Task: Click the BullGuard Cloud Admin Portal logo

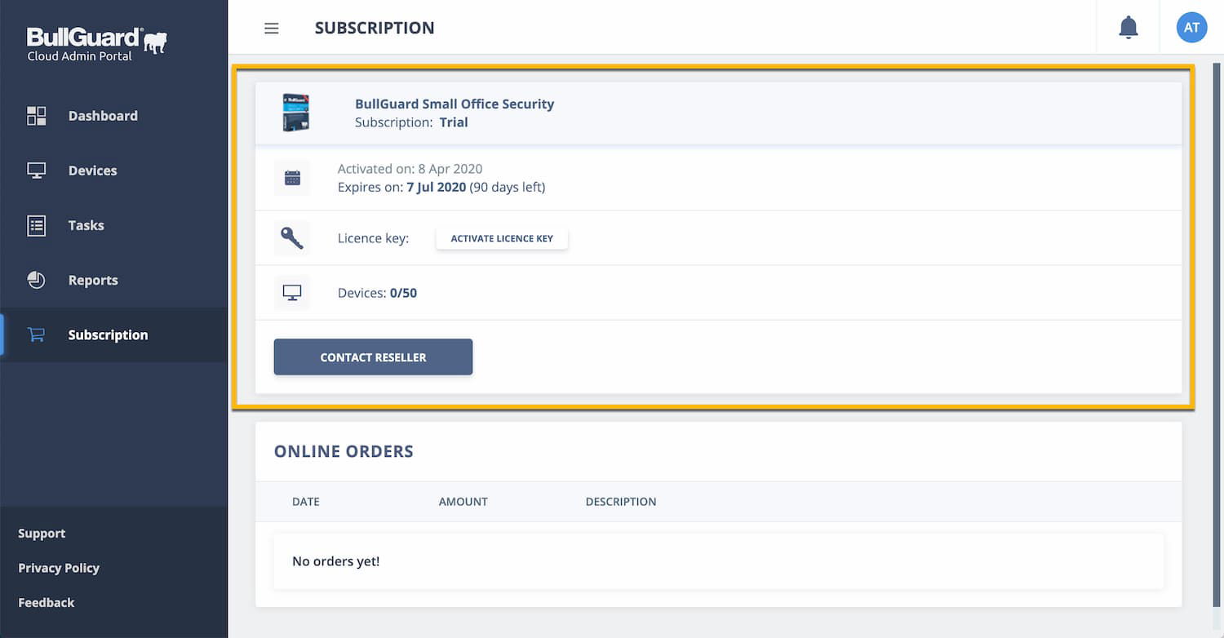Action: [96, 44]
